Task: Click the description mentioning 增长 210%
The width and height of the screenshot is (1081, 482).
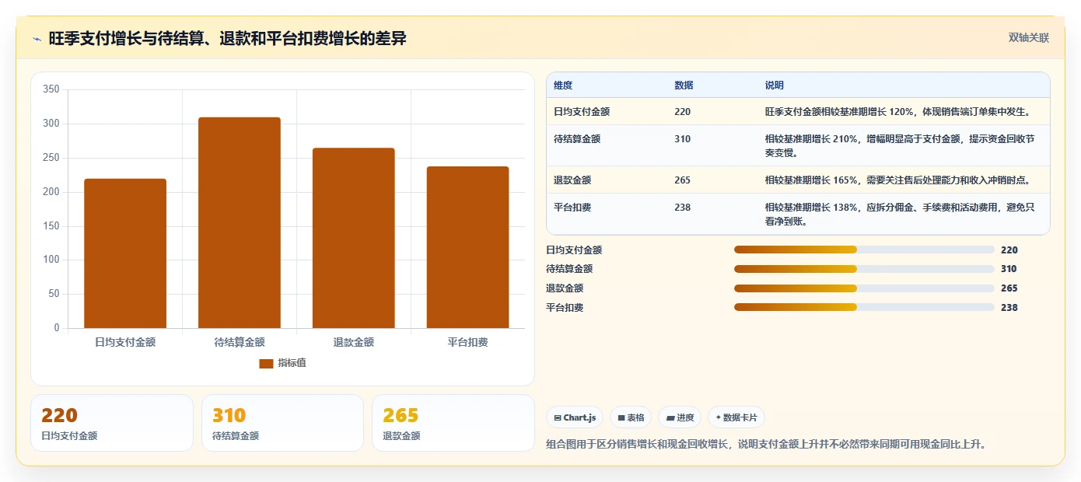Action: tap(900, 145)
